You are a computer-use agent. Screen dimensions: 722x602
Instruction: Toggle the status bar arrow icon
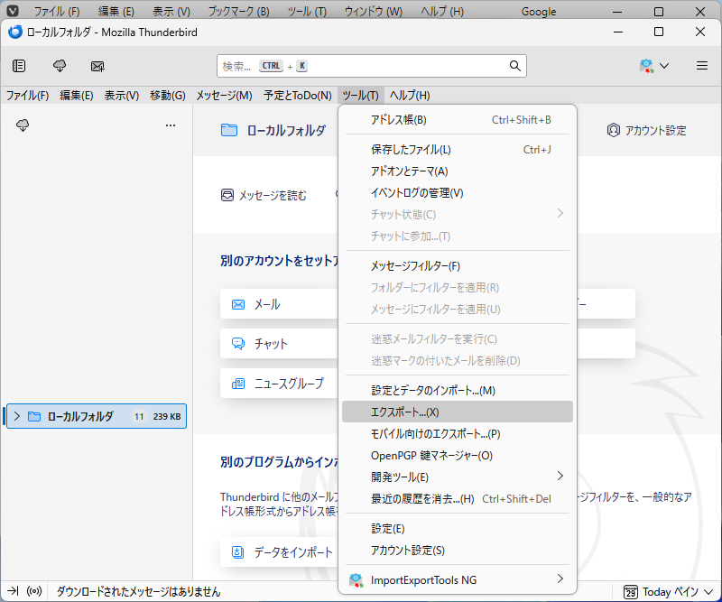(13, 591)
